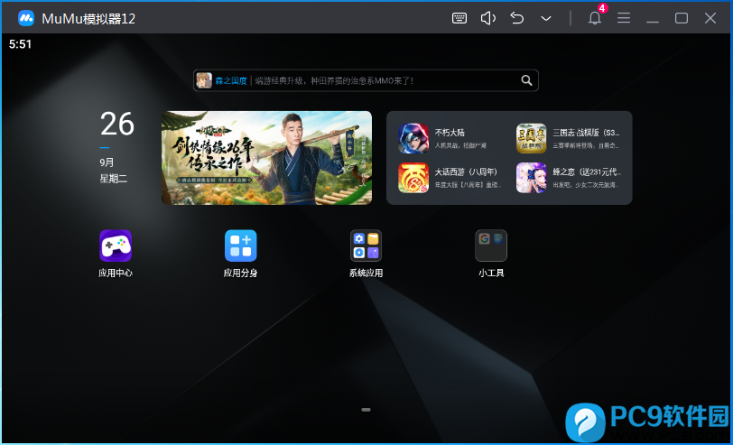Open the 森之国度 link in search bar
Screen dimensions: 733x445
pos(231,81)
